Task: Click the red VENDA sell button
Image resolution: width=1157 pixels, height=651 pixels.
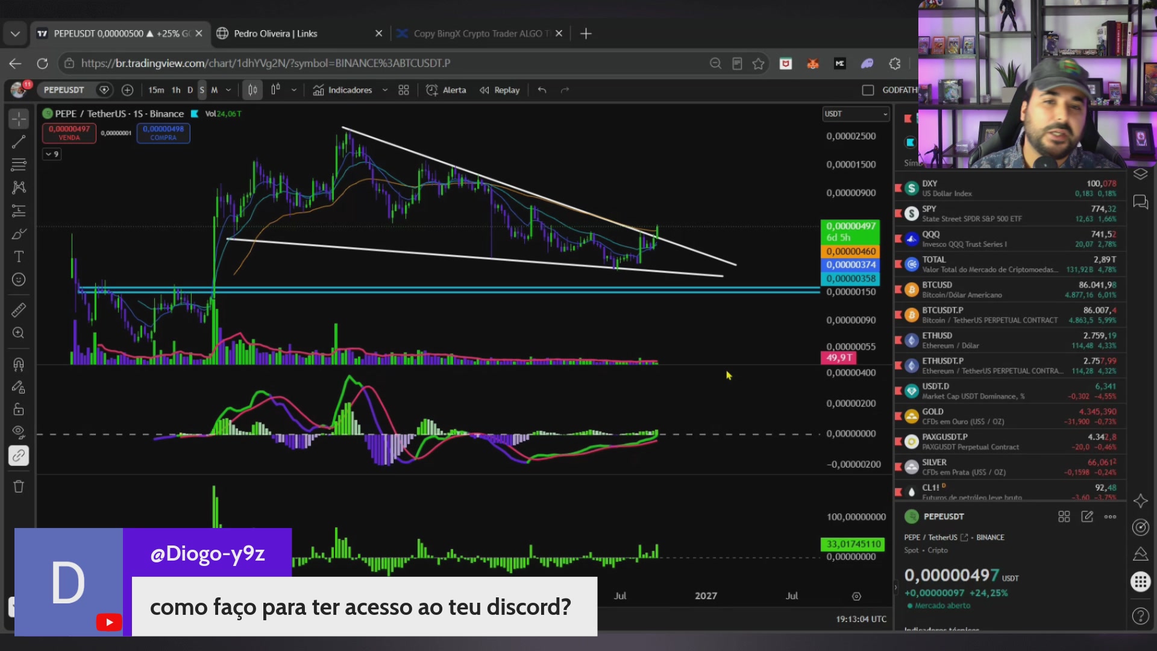Action: pyautogui.click(x=69, y=133)
